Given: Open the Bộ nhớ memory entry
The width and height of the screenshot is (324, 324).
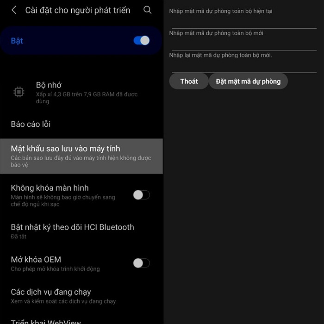Looking at the screenshot, I should 81,93.
